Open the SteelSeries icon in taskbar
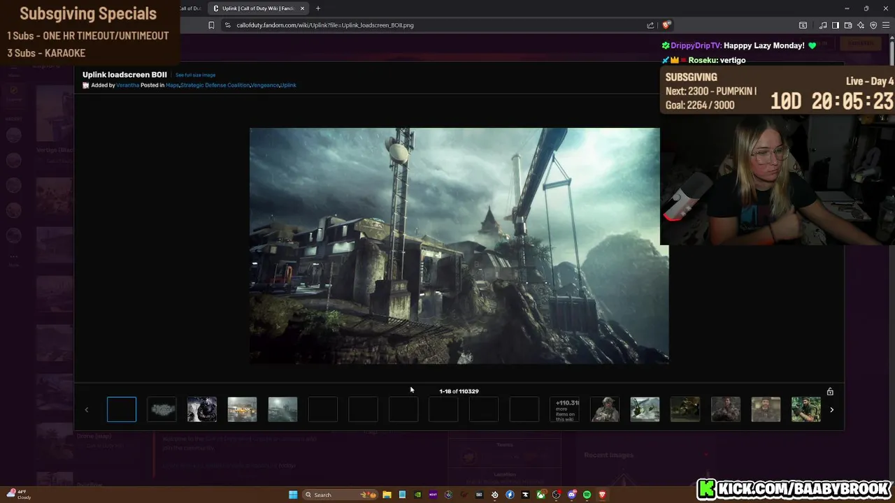 [494, 495]
